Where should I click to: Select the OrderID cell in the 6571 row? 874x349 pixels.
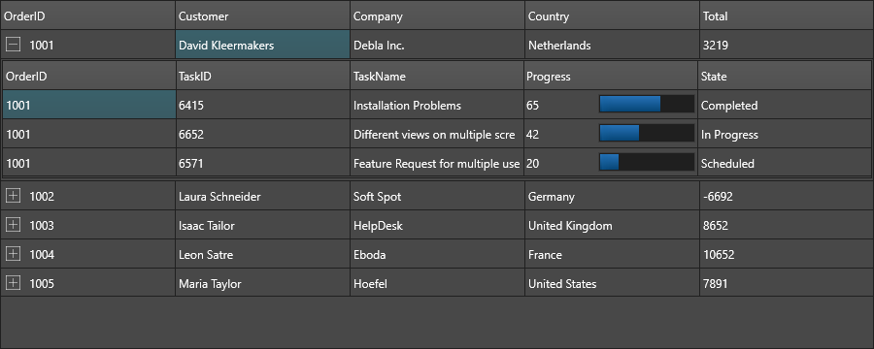(89, 163)
